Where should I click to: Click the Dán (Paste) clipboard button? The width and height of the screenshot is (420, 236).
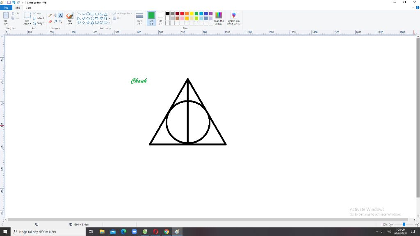(6, 16)
